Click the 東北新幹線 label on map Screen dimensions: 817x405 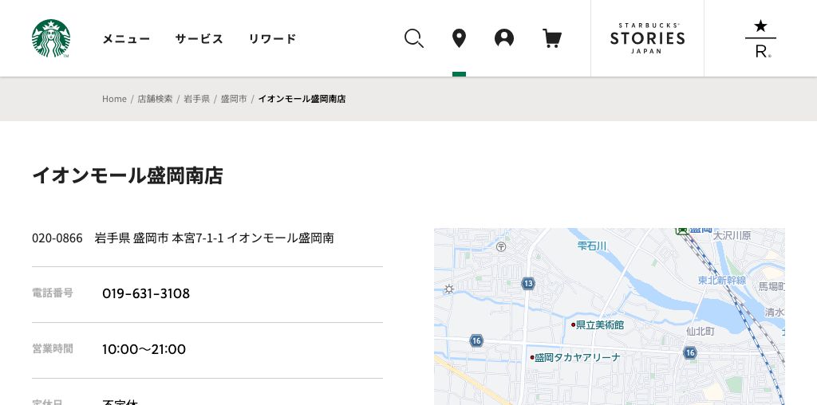tap(722, 281)
